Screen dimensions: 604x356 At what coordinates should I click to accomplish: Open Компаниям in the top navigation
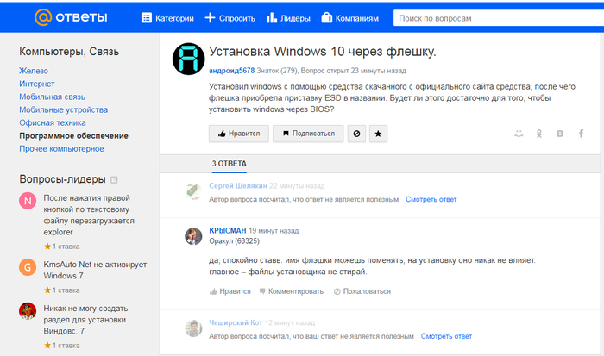pyautogui.click(x=349, y=17)
